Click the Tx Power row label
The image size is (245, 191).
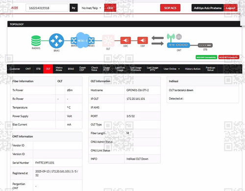(18, 90)
